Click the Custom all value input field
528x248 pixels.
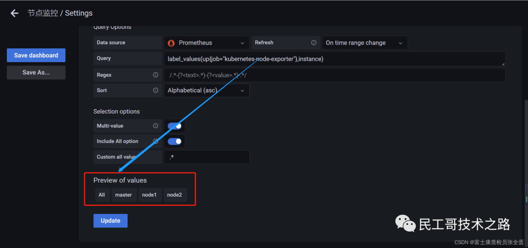pyautogui.click(x=207, y=157)
